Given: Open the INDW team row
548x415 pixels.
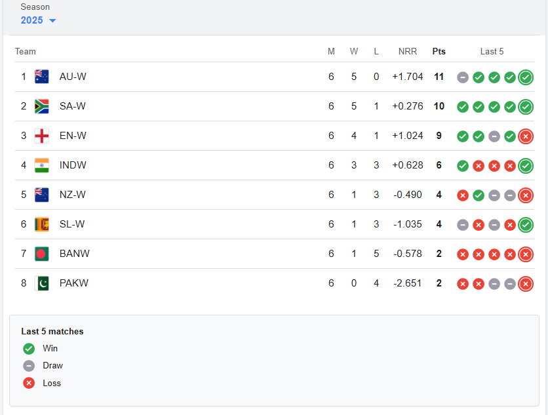Looking at the screenshot, I should [73, 165].
